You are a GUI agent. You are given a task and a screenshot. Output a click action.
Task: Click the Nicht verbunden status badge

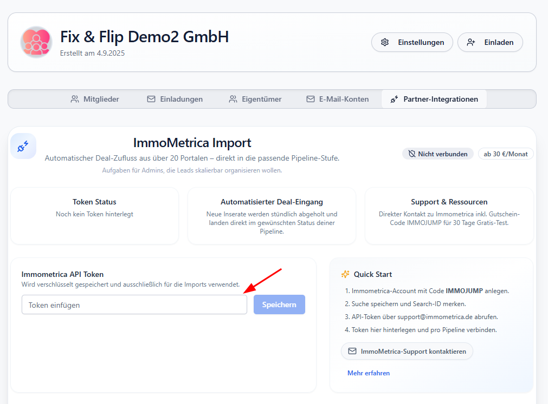[438, 154]
